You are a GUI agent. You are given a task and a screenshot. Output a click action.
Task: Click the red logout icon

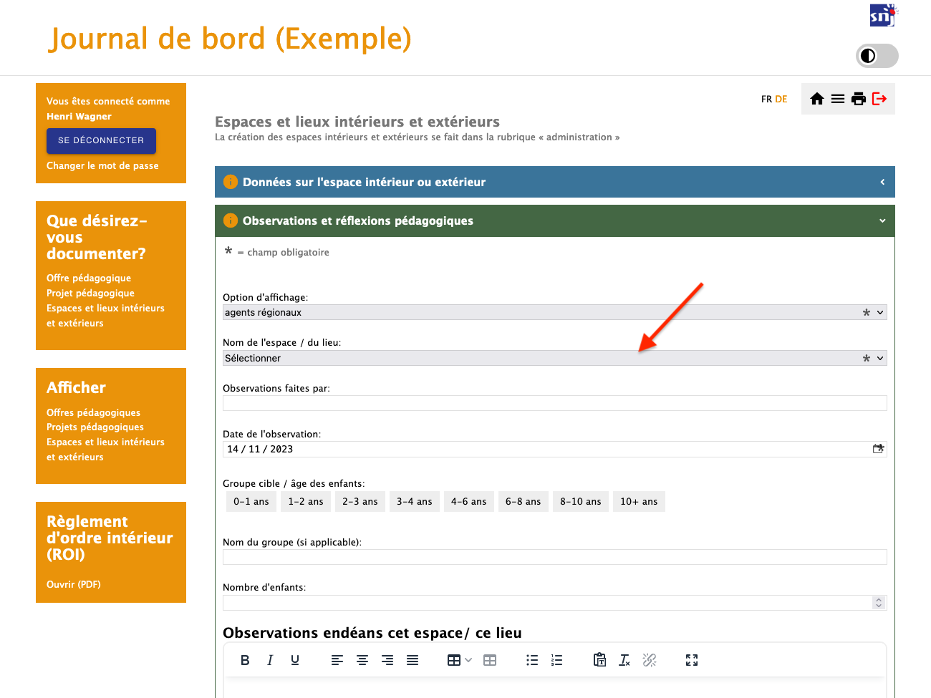point(879,99)
